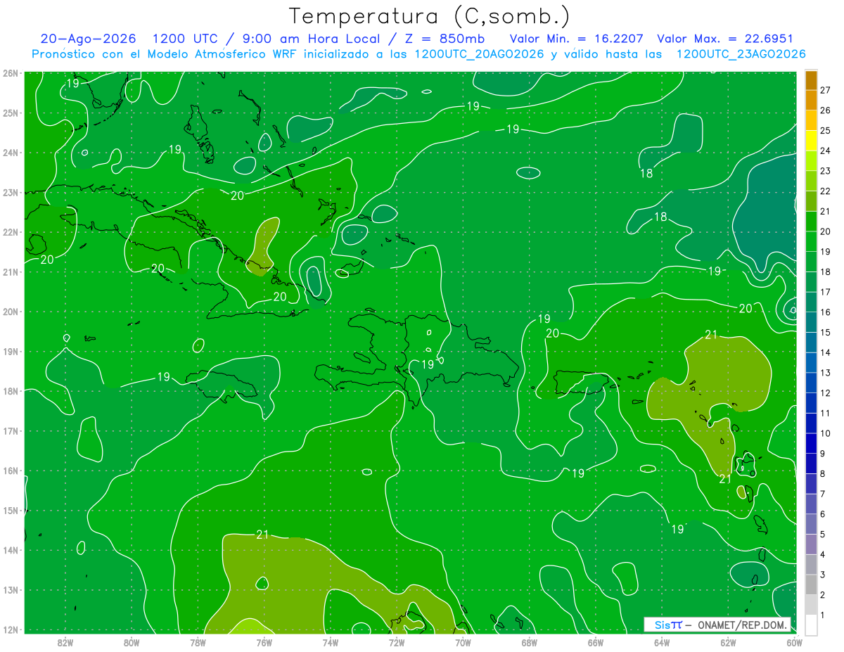Click the orange swatch between 26 and 27

click(811, 101)
